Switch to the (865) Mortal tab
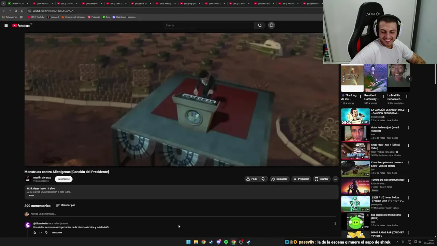437x246 pixels. [42, 3]
